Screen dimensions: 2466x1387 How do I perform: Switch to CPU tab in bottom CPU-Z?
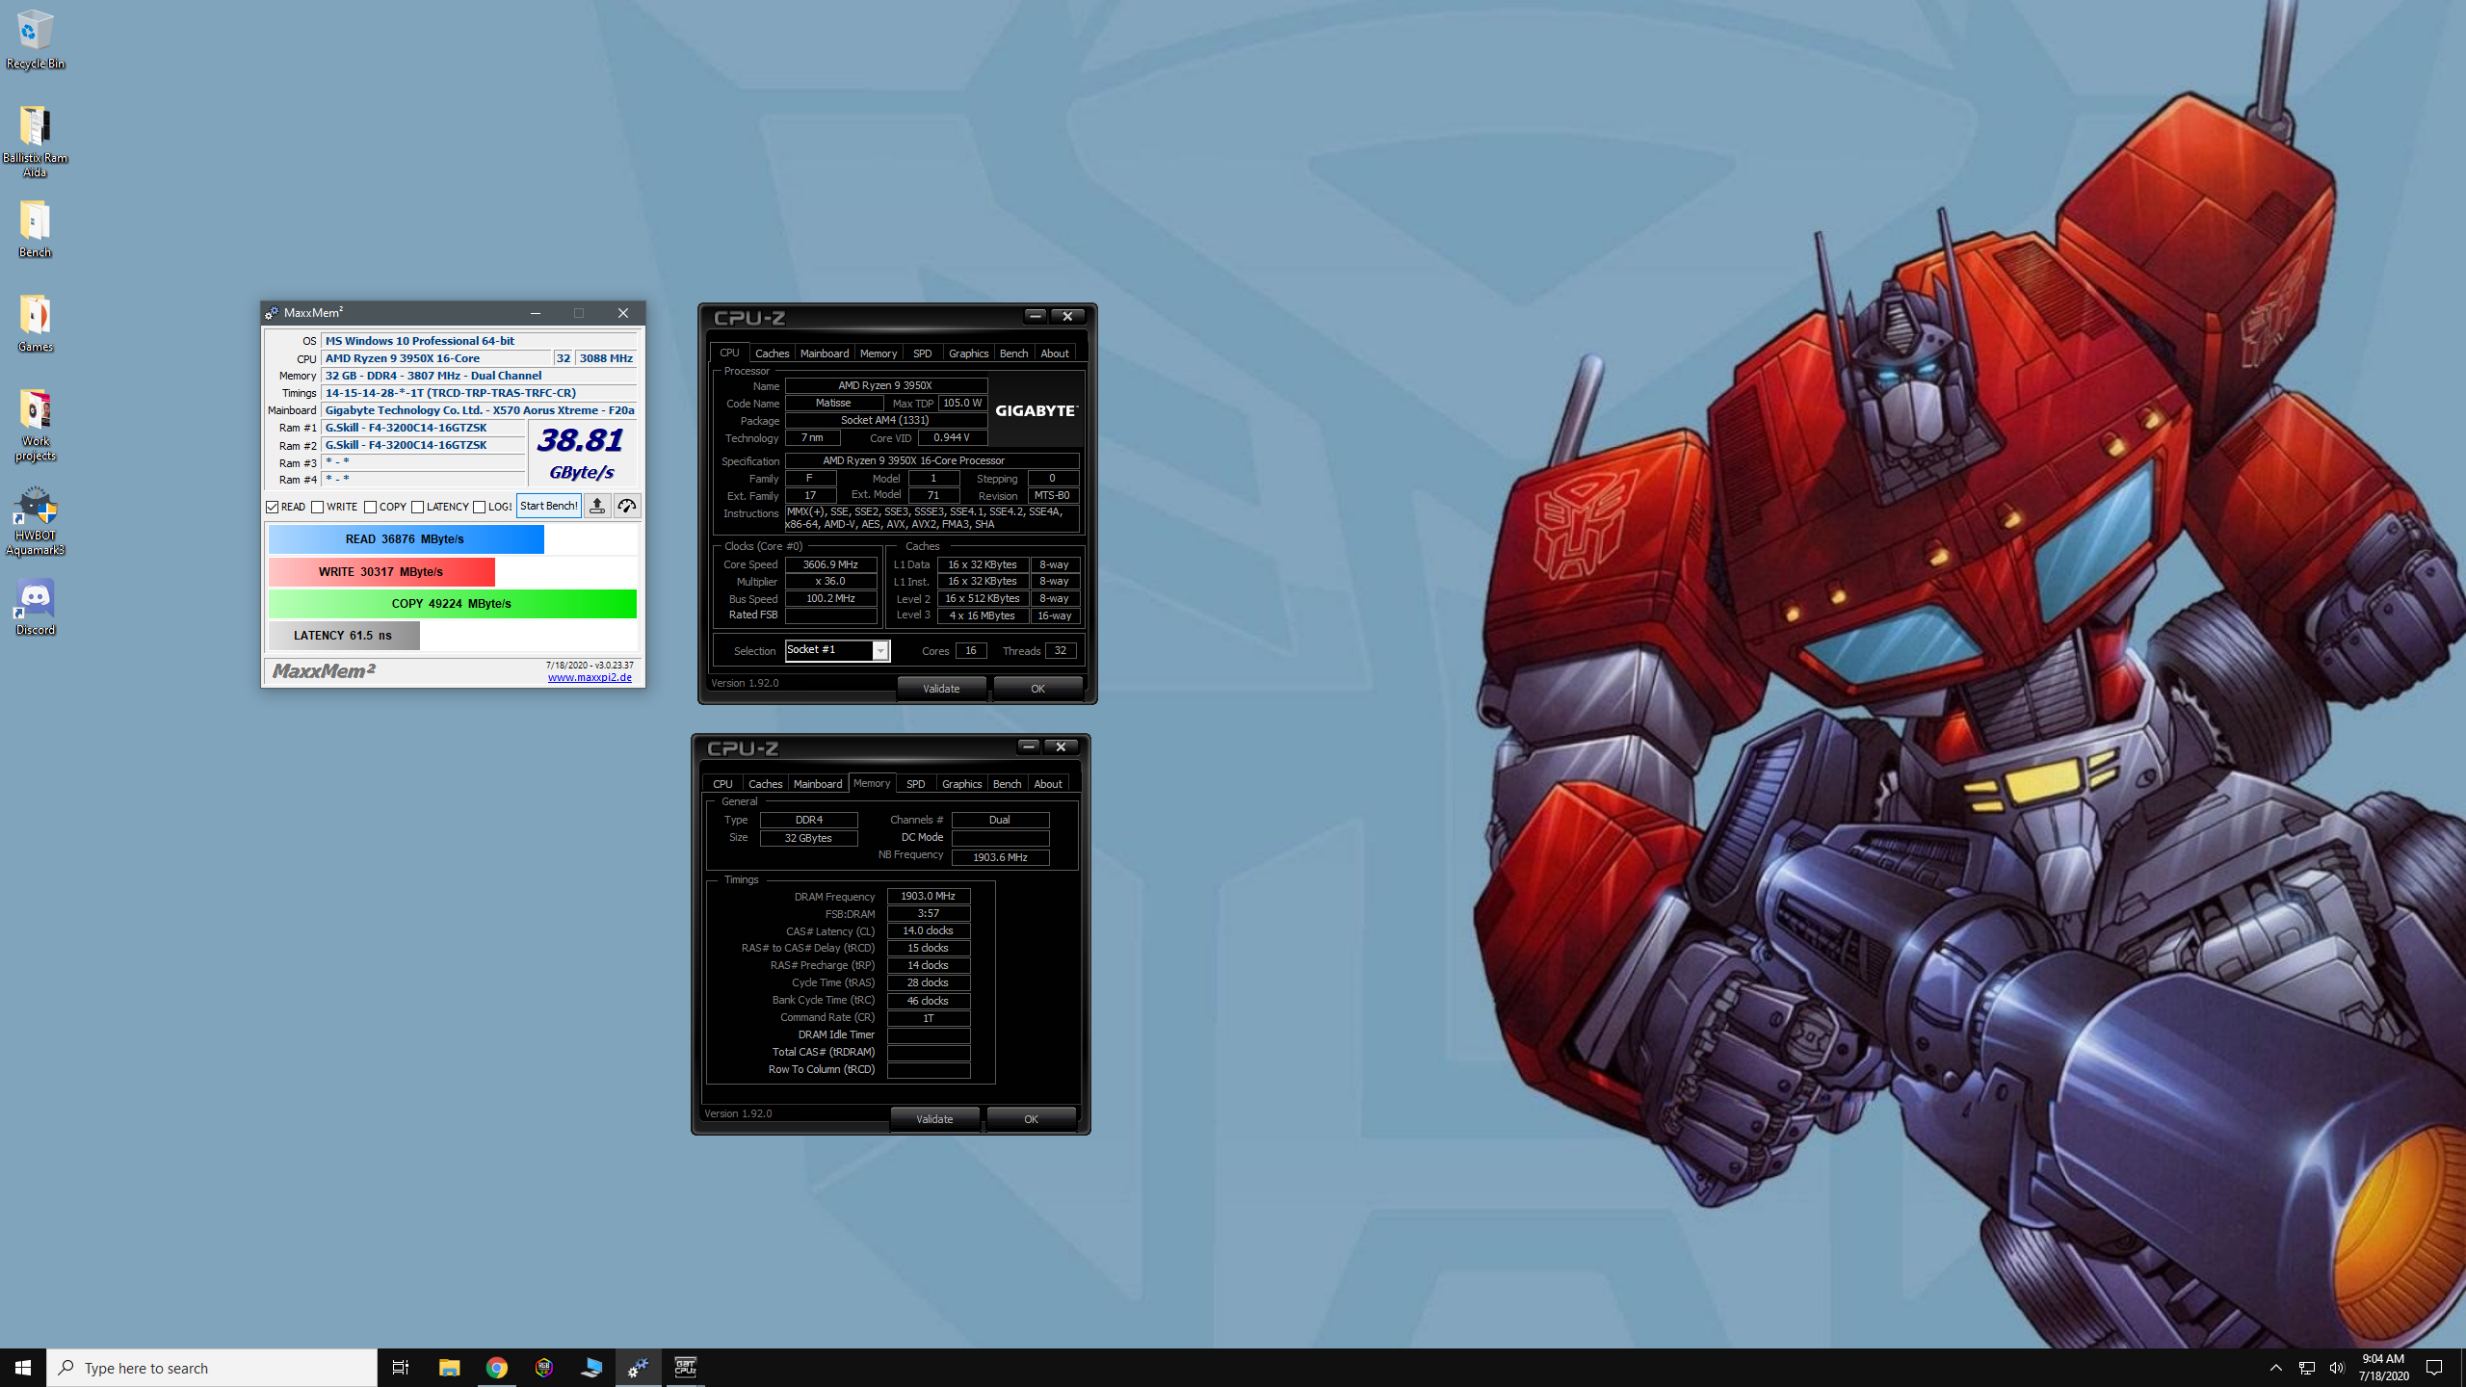[x=722, y=784]
